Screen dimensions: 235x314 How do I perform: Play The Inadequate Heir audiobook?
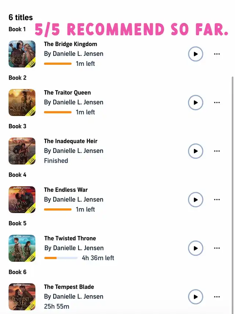[x=195, y=151]
